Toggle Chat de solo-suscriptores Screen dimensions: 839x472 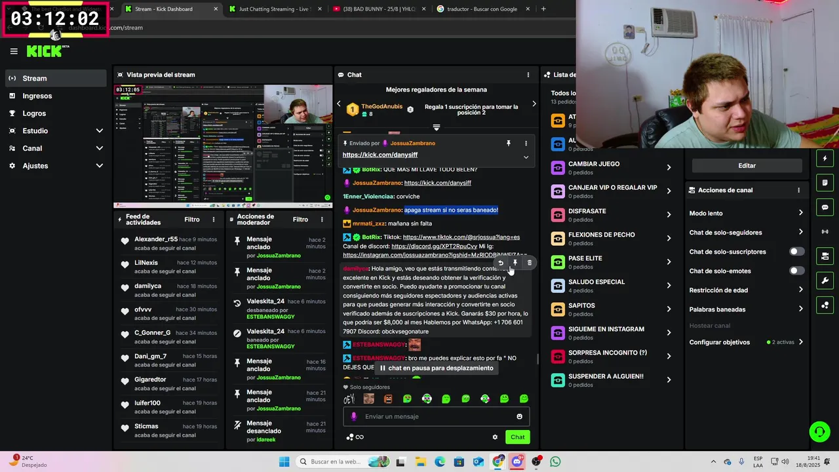tap(796, 252)
